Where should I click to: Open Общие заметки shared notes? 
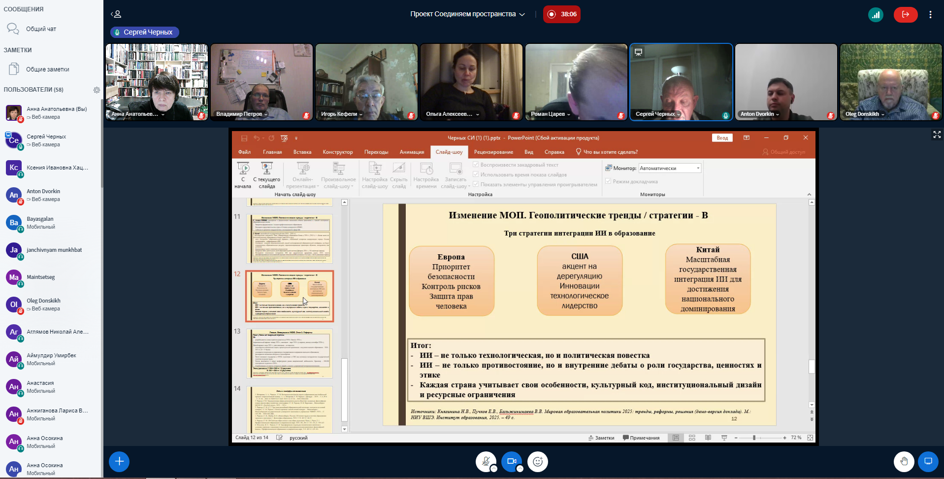47,69
